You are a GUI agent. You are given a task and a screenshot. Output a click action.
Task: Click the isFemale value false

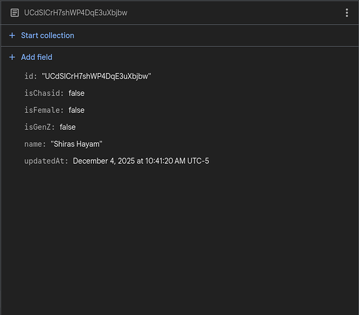tap(76, 110)
